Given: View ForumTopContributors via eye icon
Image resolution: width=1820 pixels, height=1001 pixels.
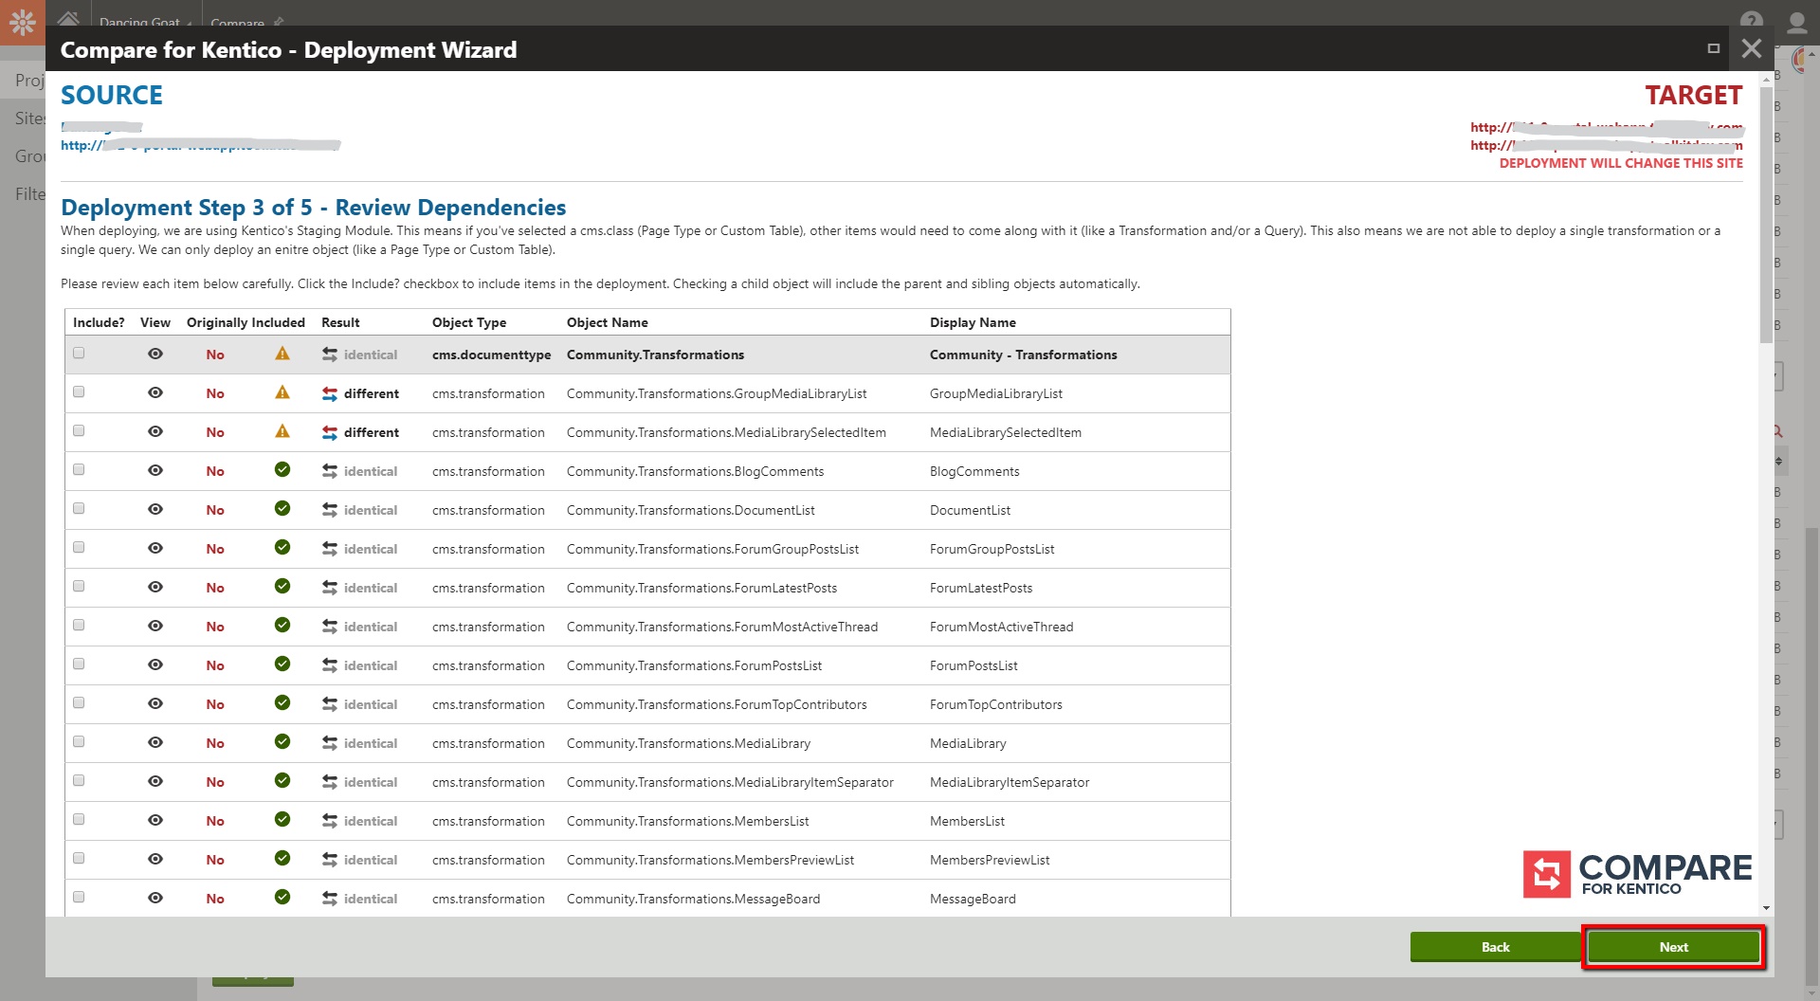Looking at the screenshot, I should click(x=155, y=703).
